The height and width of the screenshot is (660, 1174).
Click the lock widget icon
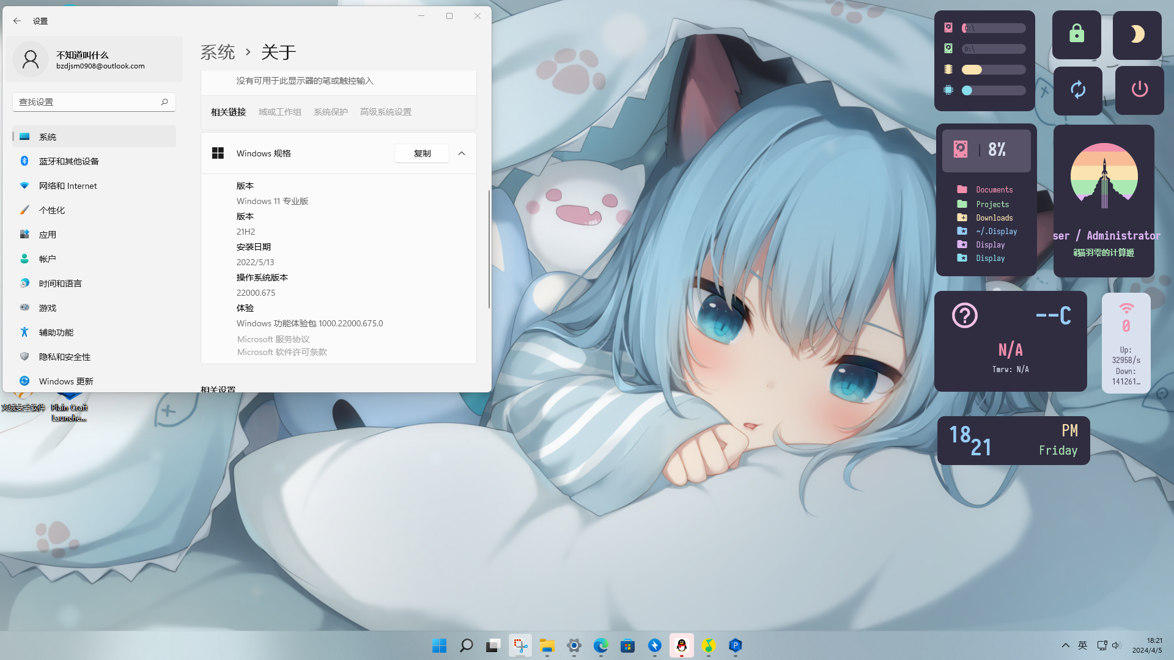click(1077, 34)
